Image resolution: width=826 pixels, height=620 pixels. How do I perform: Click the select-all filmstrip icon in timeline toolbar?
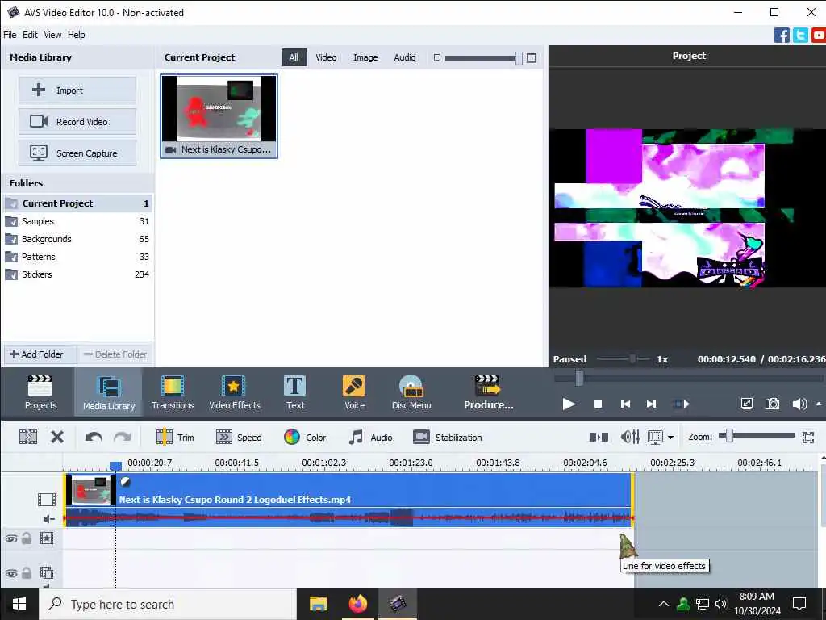28,437
